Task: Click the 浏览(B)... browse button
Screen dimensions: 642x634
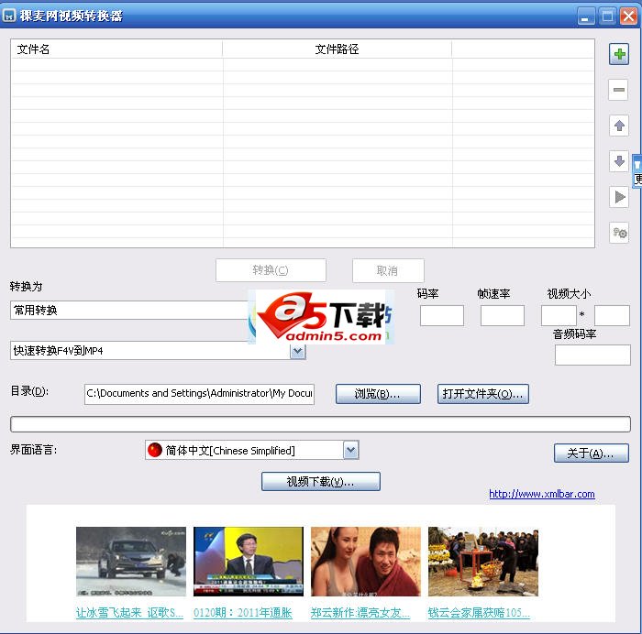Action: point(378,394)
